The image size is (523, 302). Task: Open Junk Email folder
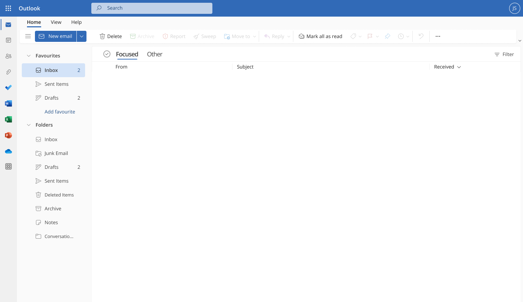point(53,153)
